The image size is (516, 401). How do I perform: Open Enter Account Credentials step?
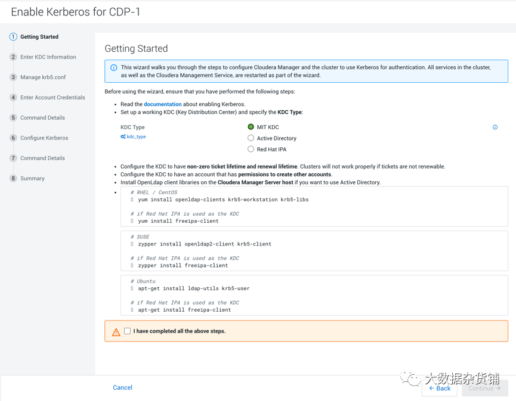coord(52,98)
